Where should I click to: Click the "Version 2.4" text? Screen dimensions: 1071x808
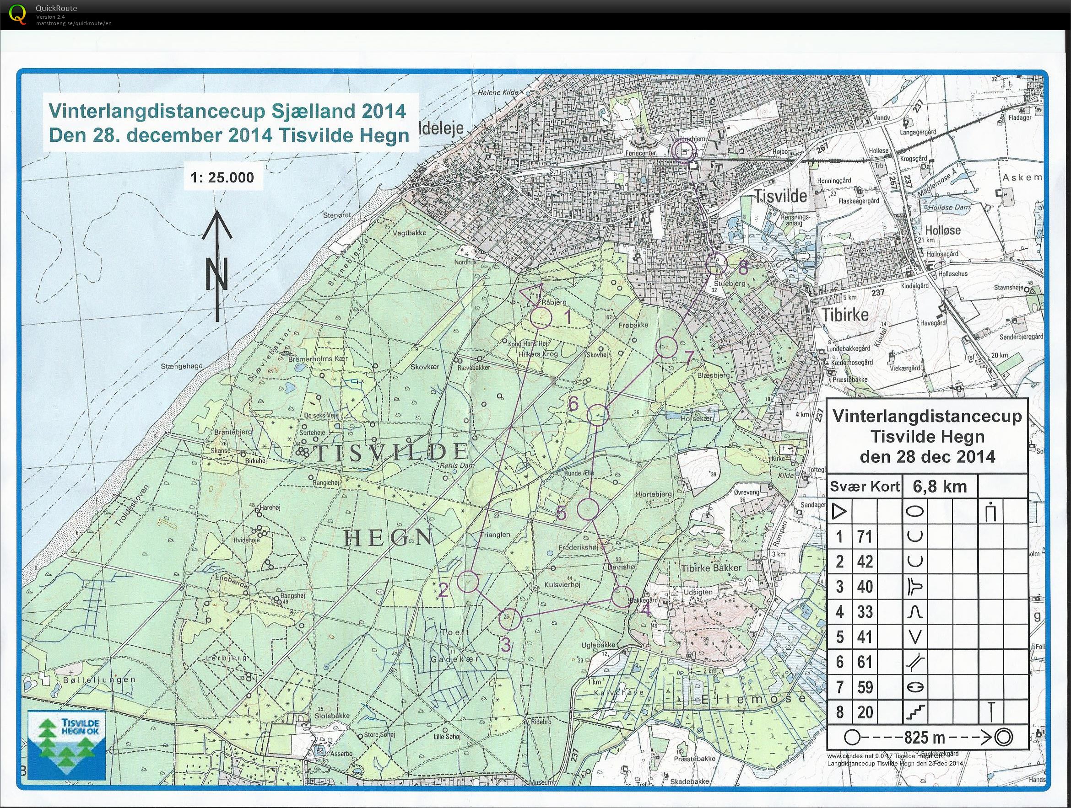point(50,17)
